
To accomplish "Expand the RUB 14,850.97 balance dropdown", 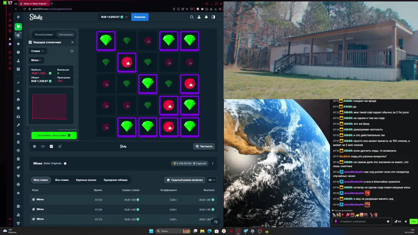I will pyautogui.click(x=114, y=17).
